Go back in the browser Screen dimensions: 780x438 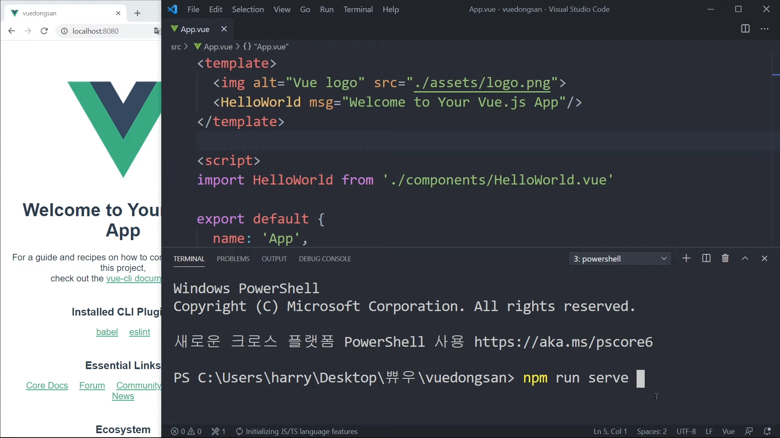click(11, 31)
